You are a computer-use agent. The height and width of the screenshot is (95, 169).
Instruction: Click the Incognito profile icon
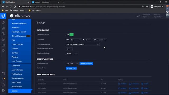click(152, 7)
